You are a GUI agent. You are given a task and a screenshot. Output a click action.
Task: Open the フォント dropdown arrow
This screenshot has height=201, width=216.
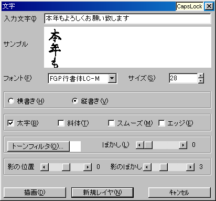click(x=112, y=79)
